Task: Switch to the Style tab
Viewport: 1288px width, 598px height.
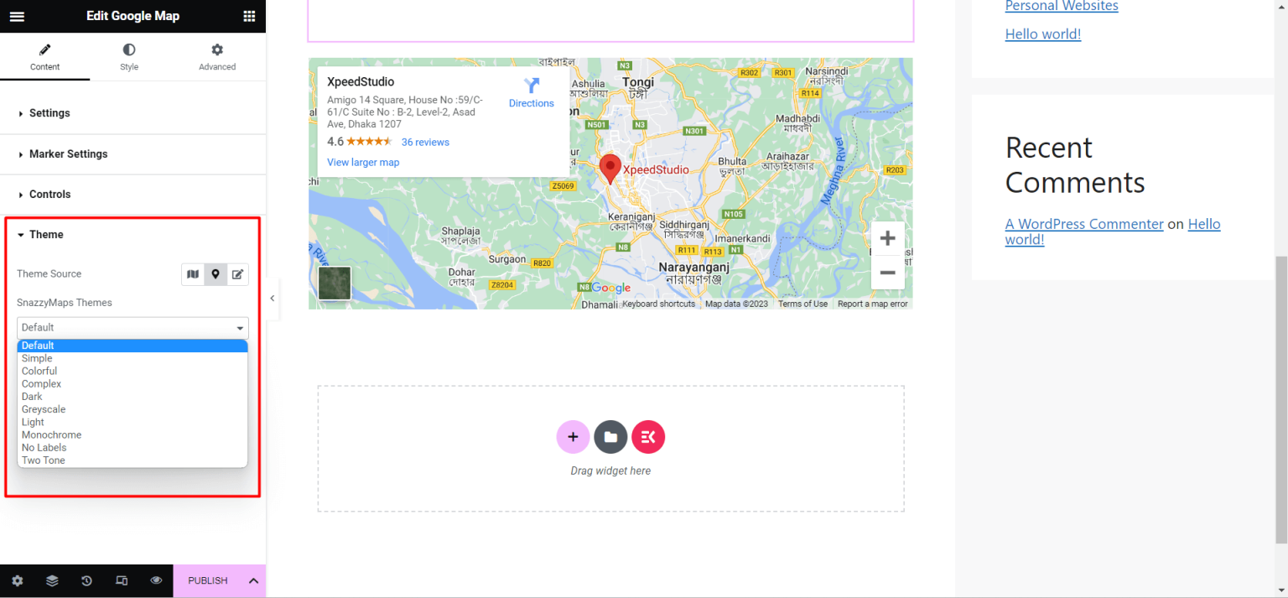Action: pyautogui.click(x=128, y=56)
